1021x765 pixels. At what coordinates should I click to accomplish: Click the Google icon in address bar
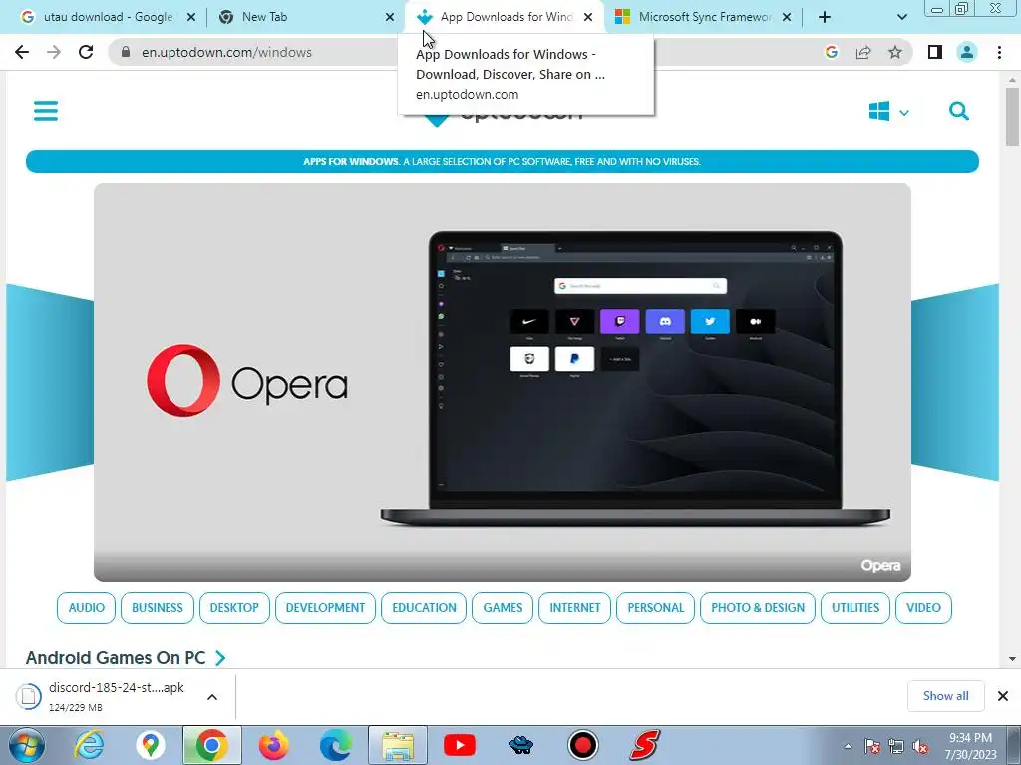point(831,52)
